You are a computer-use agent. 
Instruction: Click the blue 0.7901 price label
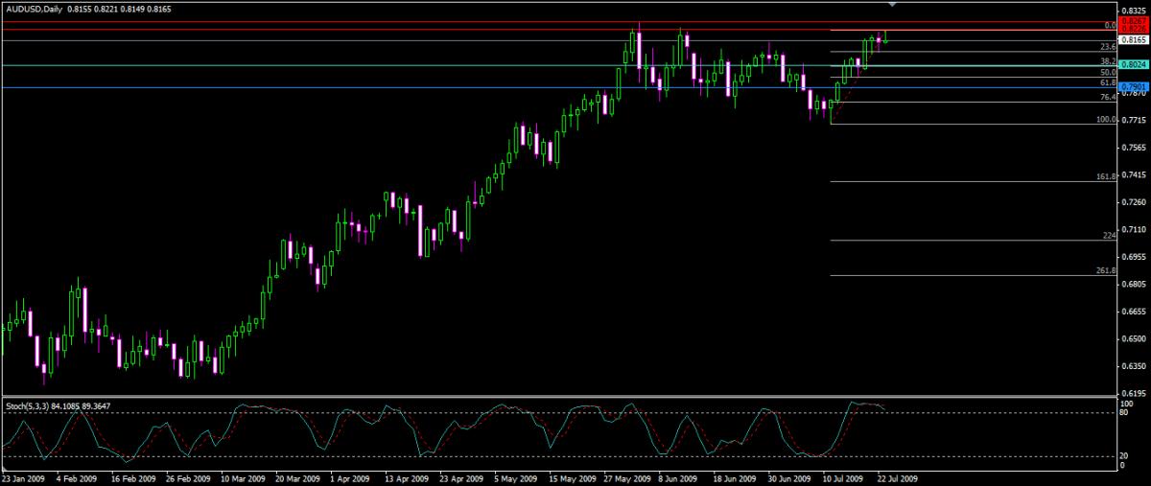1133,87
